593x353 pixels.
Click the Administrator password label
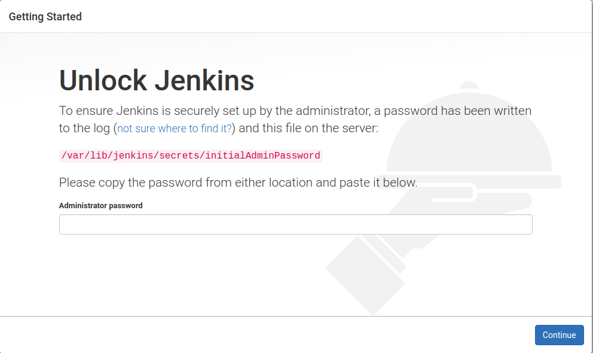click(100, 205)
